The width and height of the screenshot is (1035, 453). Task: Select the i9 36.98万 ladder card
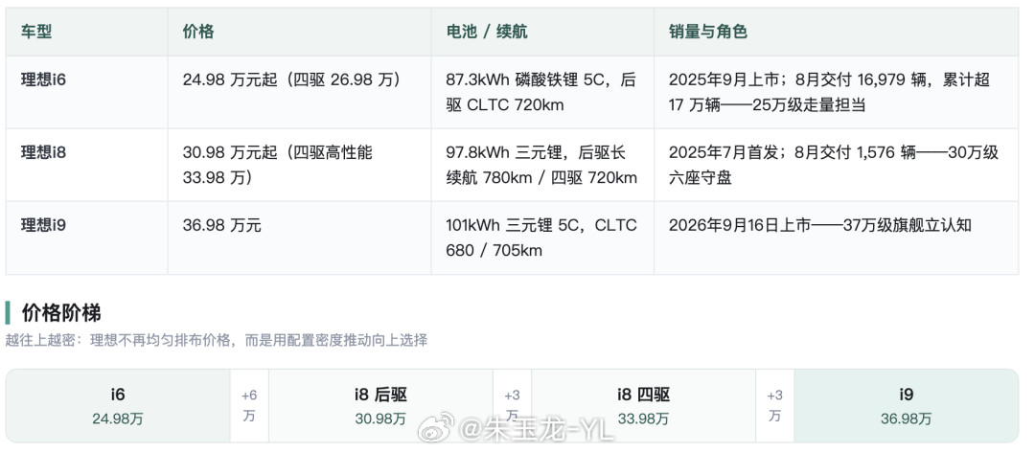pyautogui.click(x=907, y=405)
